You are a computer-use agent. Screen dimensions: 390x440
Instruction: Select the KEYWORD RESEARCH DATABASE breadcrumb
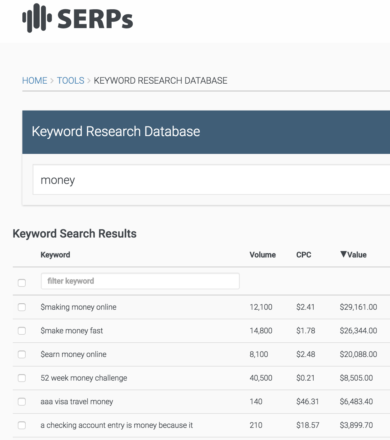160,80
